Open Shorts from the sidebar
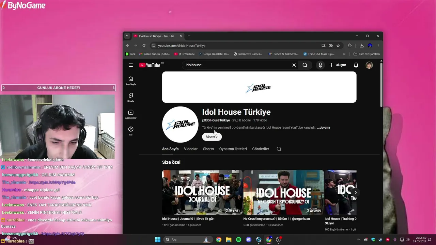This screenshot has height=245, width=436. pos(131,97)
